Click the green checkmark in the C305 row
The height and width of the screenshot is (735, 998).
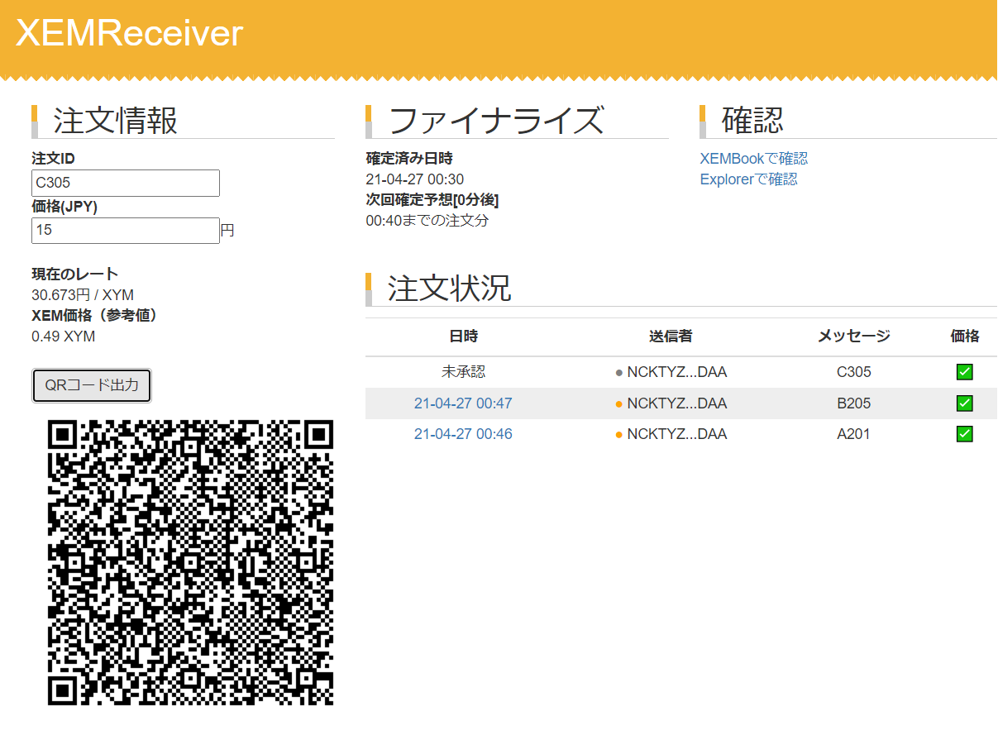pyautogui.click(x=964, y=372)
